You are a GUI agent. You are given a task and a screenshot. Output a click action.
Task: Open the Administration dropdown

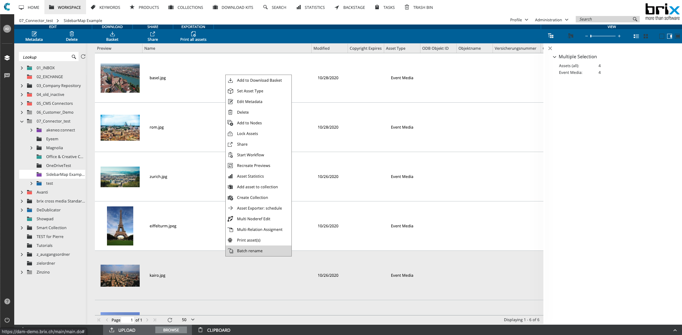pos(552,20)
